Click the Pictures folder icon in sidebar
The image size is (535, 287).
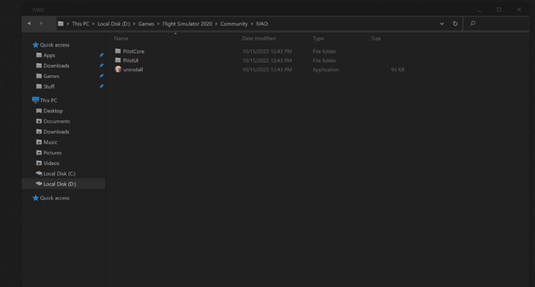click(39, 153)
